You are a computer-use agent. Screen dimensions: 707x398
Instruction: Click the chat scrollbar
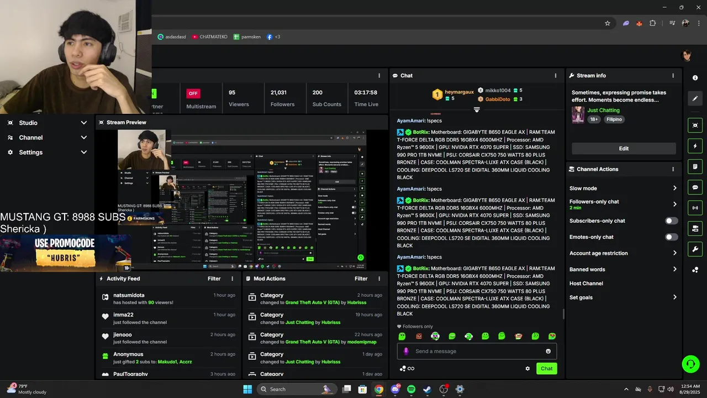[x=563, y=314]
